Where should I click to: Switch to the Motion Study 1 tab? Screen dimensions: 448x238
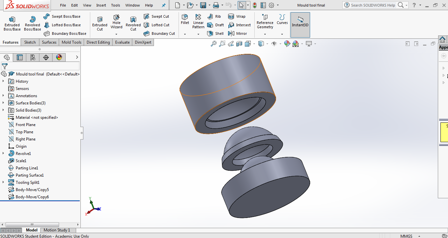click(x=57, y=230)
